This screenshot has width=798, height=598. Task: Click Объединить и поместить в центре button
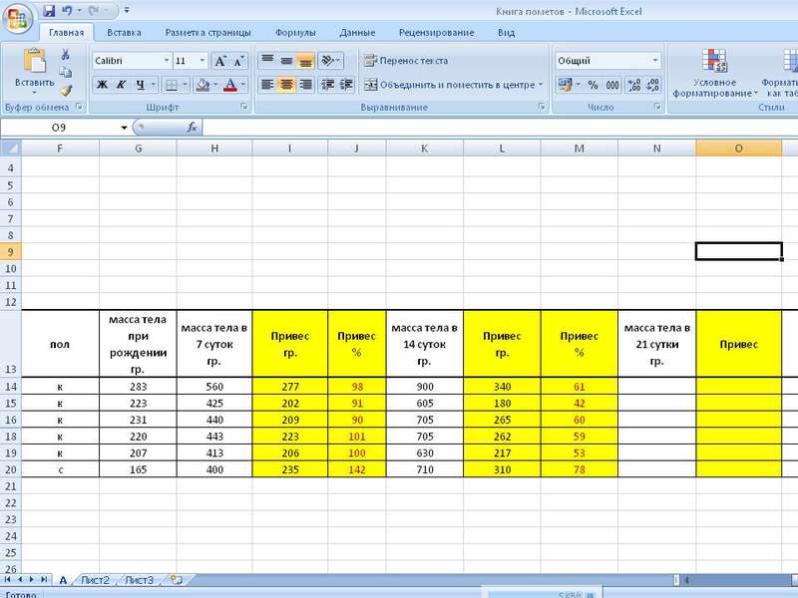coord(450,85)
